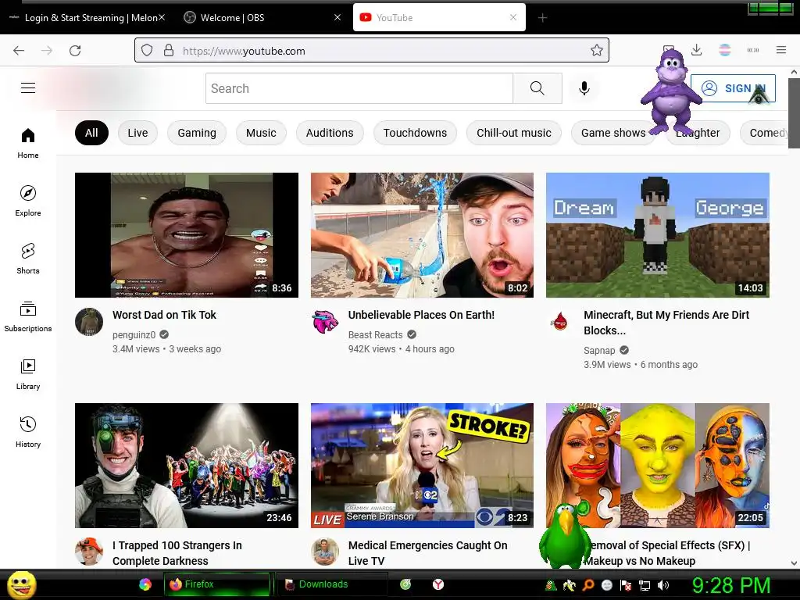Open Beast Reacts channel avatar

pos(325,321)
